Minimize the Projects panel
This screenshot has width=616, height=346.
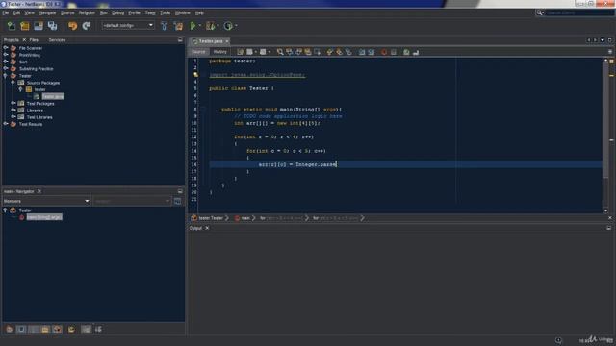(x=180, y=40)
